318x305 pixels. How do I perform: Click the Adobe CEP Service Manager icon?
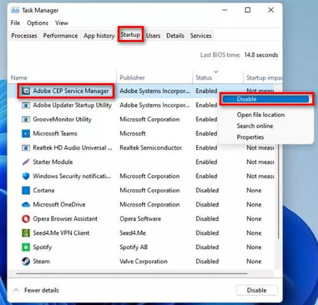click(26, 91)
